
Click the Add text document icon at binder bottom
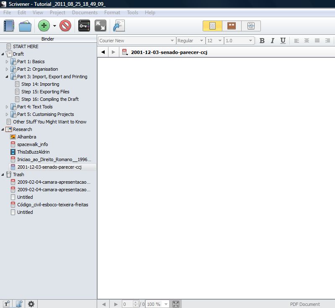(6, 304)
